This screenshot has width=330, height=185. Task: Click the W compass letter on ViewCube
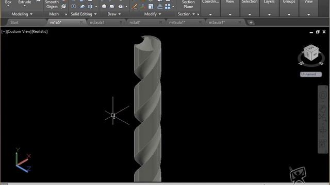pos(301,63)
